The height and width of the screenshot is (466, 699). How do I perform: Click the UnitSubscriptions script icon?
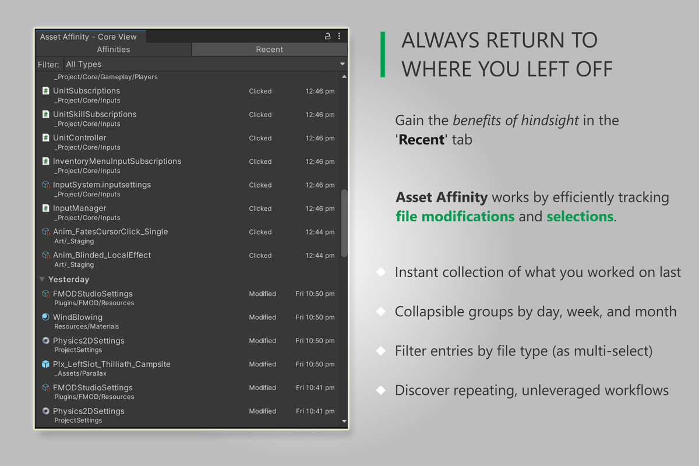(45, 91)
